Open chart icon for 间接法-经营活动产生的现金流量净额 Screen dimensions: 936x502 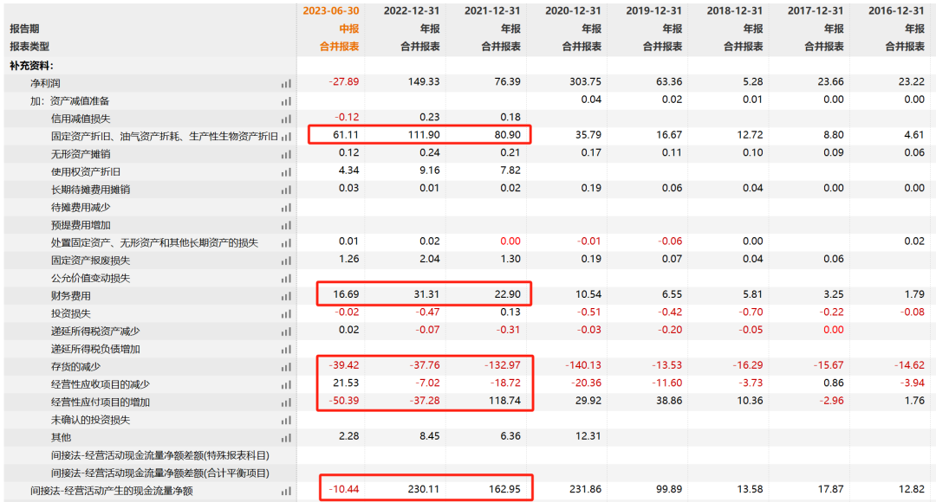click(287, 492)
